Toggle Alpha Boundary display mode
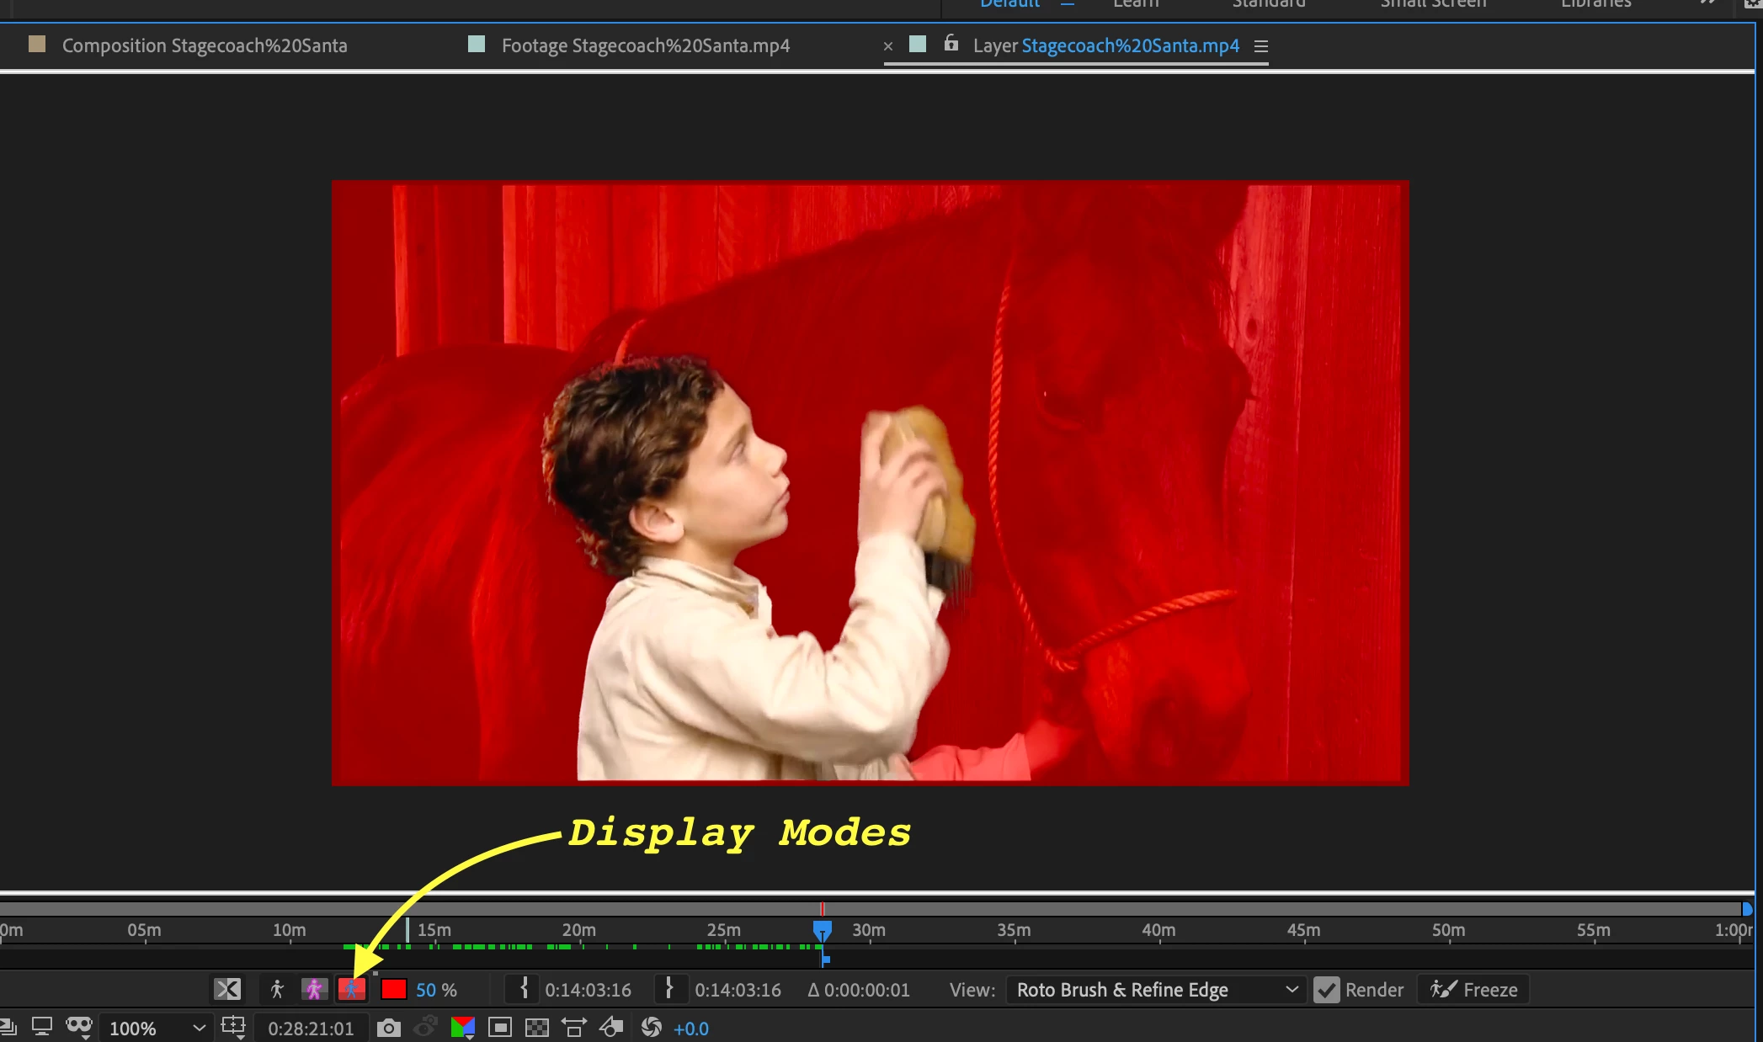 click(314, 989)
